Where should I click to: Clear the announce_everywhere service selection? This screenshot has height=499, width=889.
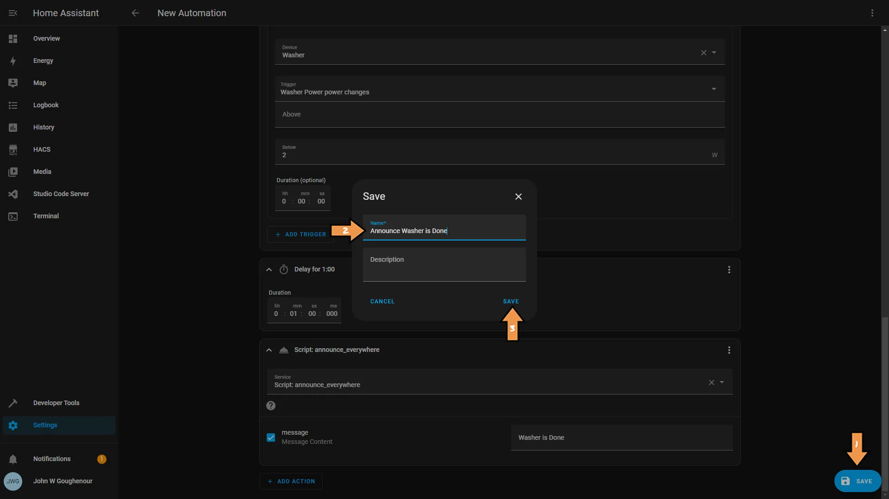(x=711, y=382)
